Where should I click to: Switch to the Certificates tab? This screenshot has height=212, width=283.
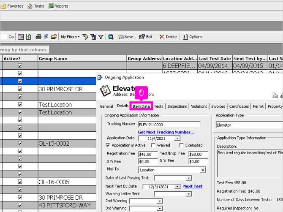coord(239,106)
